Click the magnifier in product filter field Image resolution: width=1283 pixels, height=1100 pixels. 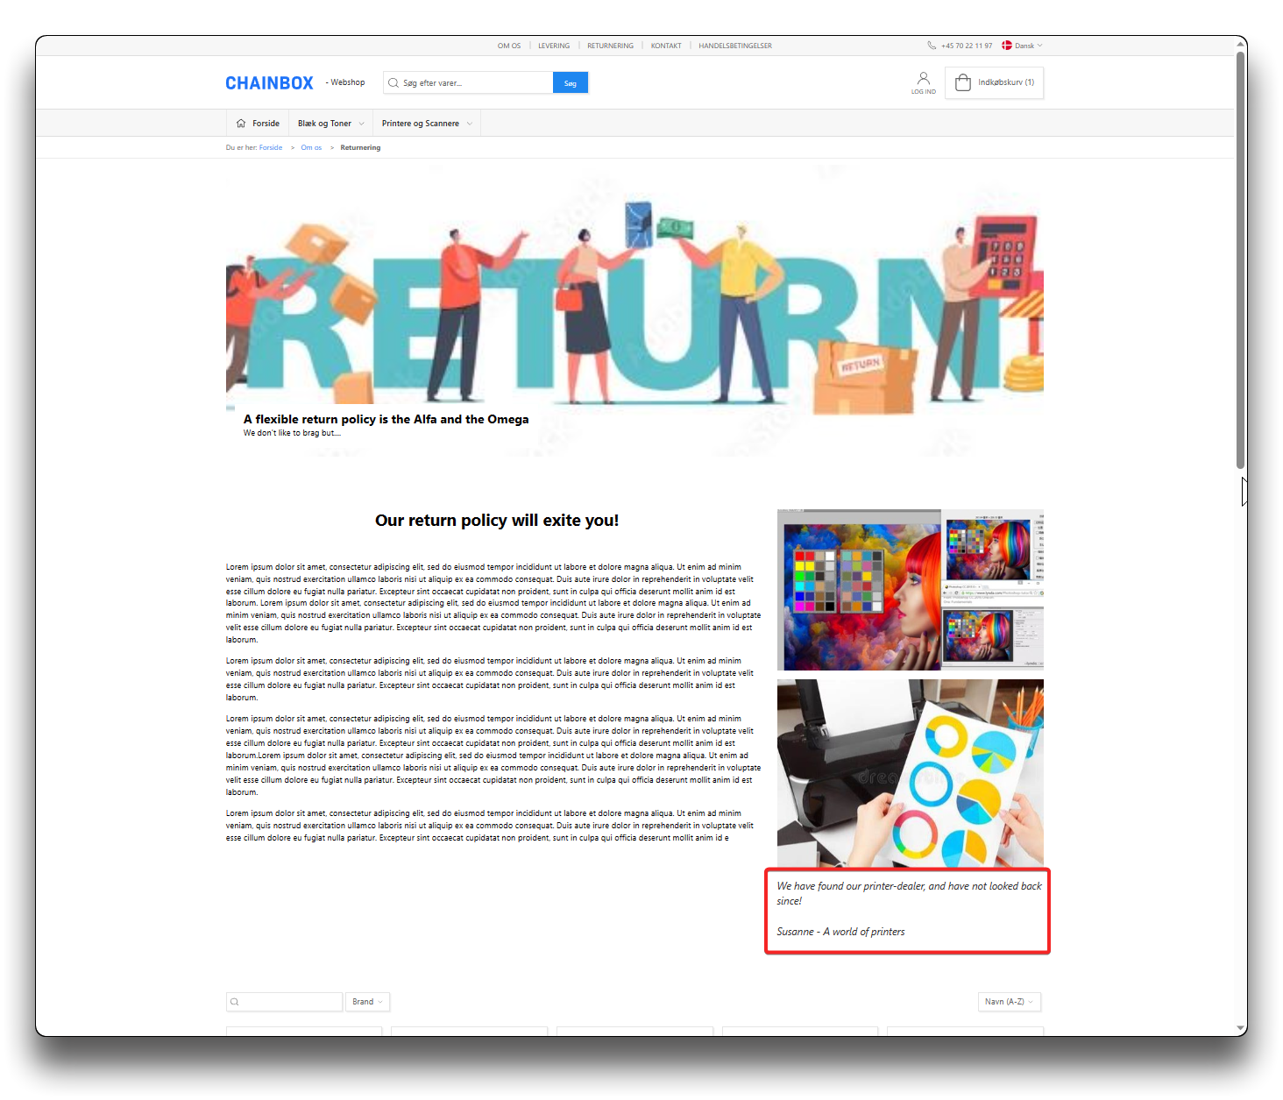[x=235, y=1002]
